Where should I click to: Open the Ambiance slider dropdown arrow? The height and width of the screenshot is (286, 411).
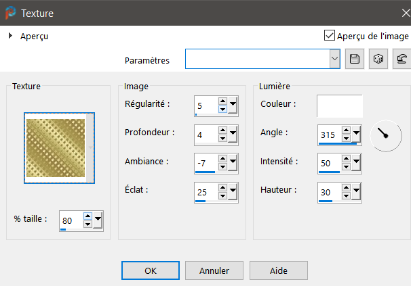[x=233, y=162]
